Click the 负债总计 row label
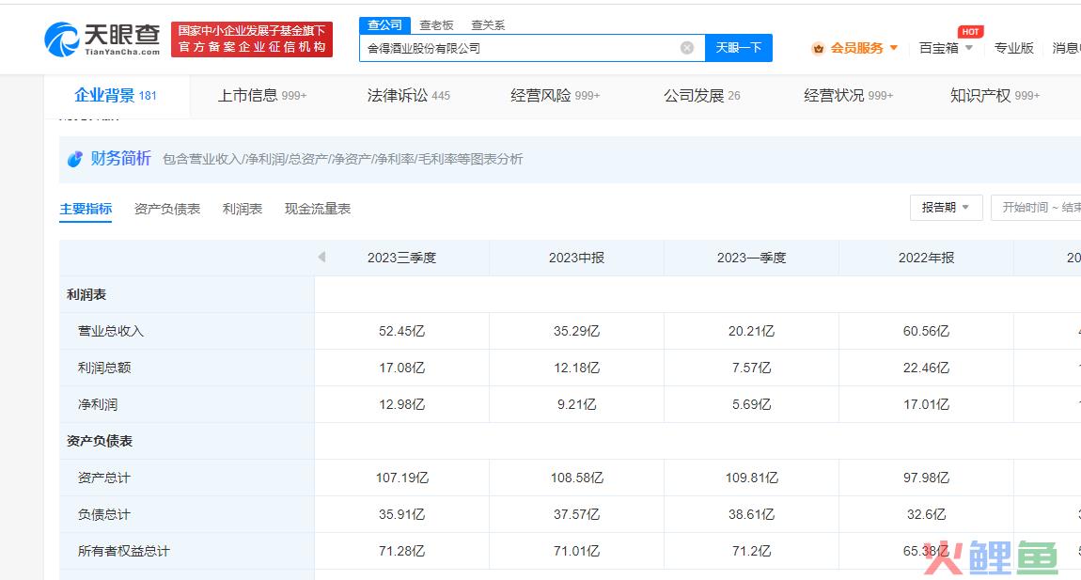This screenshot has width=1081, height=580. coord(104,514)
